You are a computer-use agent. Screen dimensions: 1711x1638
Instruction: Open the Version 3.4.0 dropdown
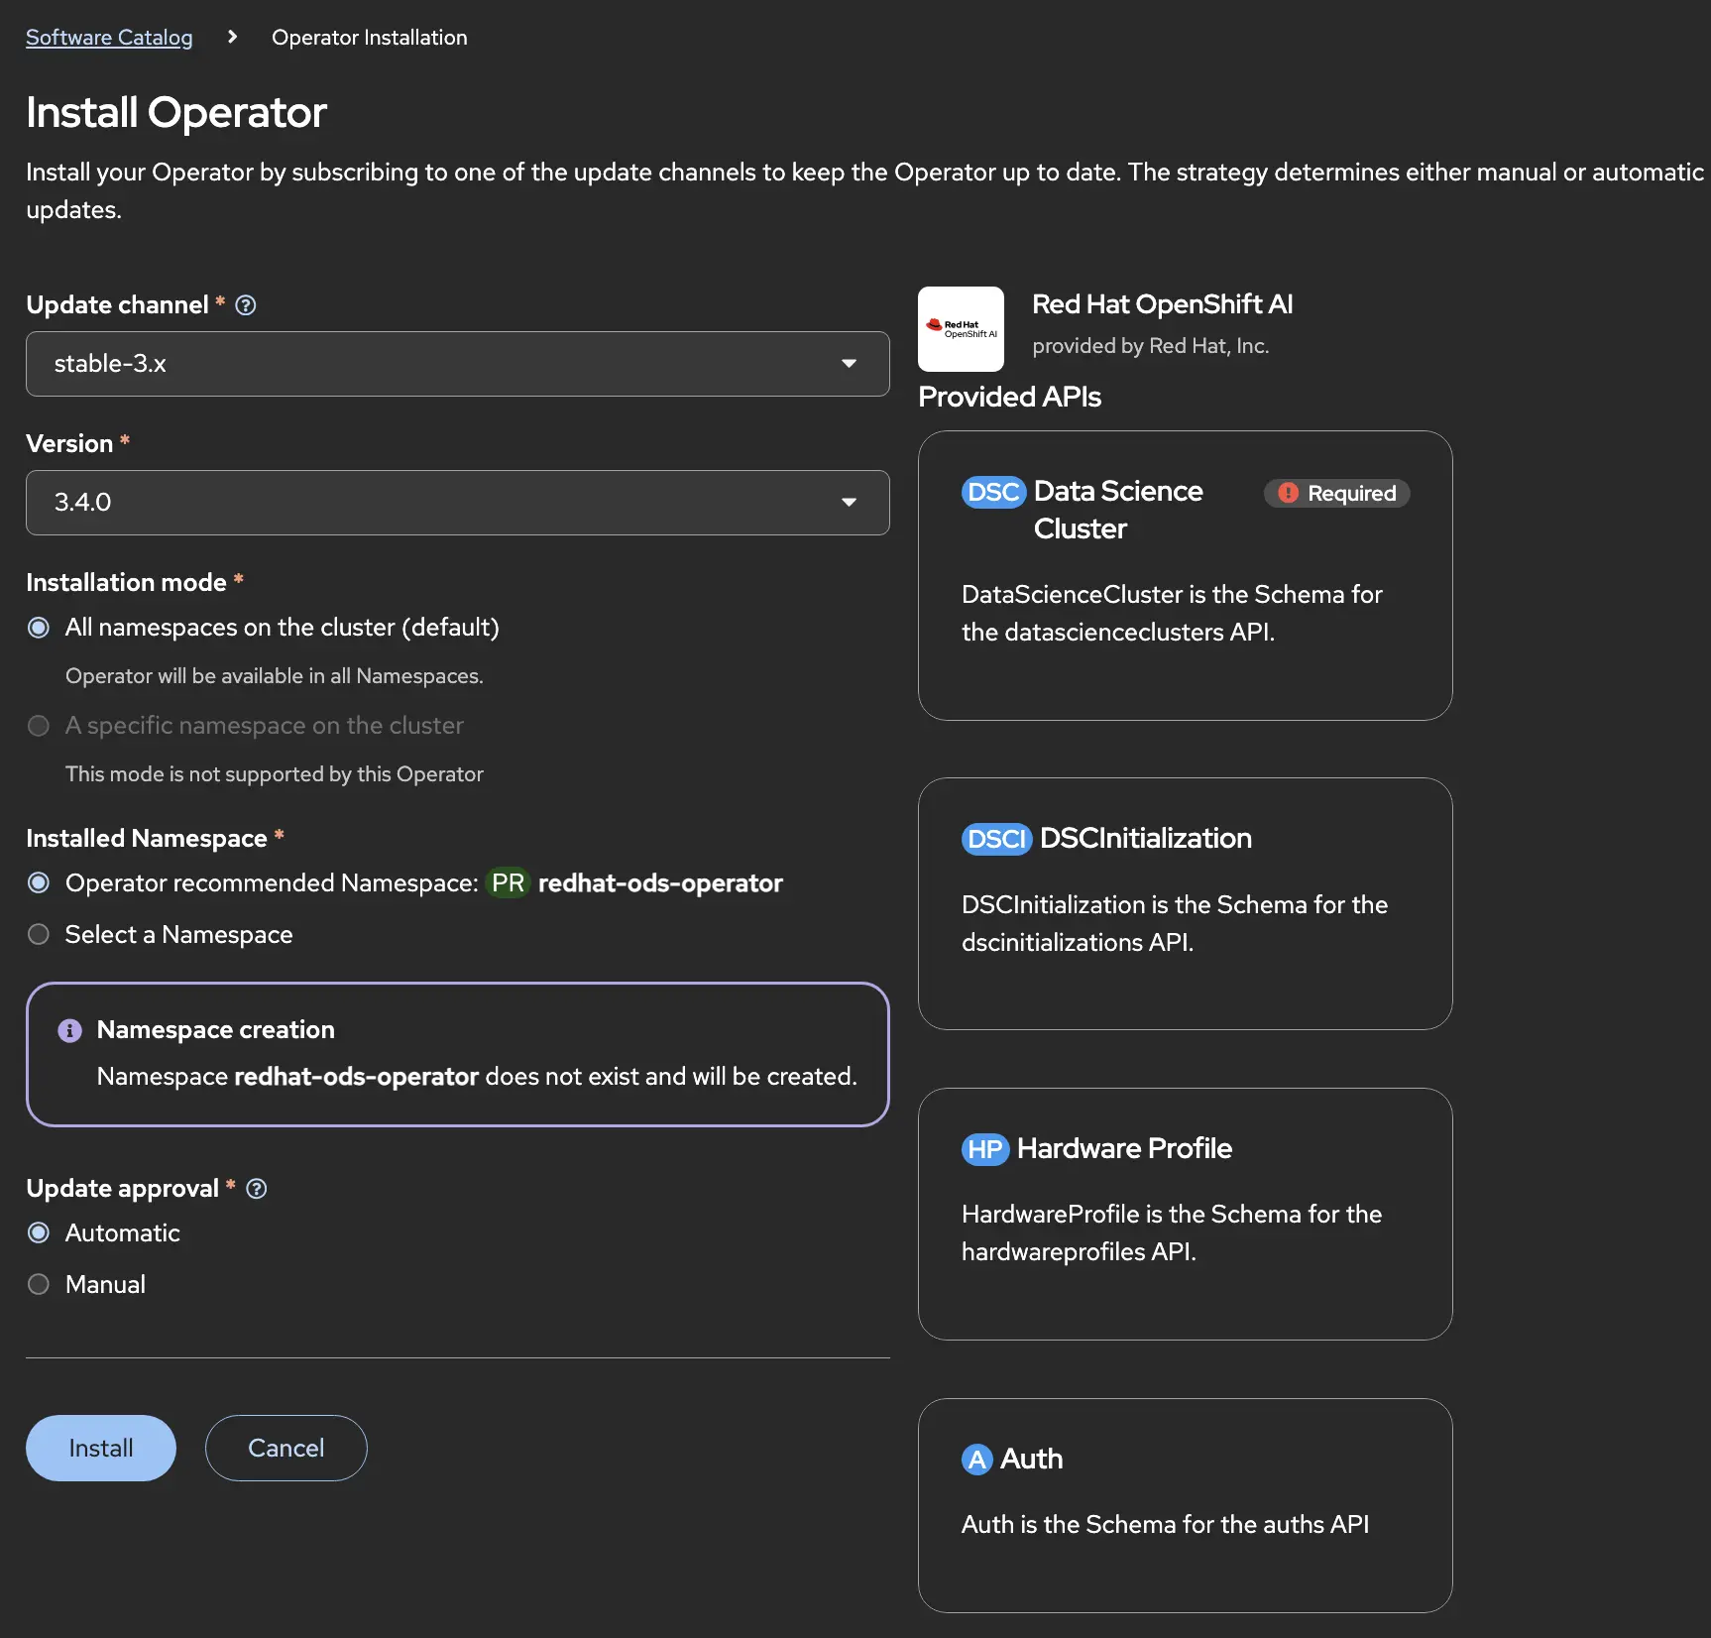[x=458, y=503]
